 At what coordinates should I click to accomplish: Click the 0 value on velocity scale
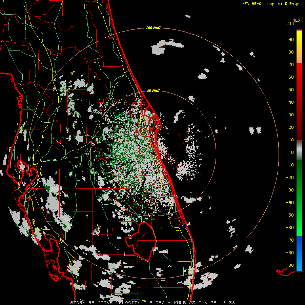tap(292, 152)
